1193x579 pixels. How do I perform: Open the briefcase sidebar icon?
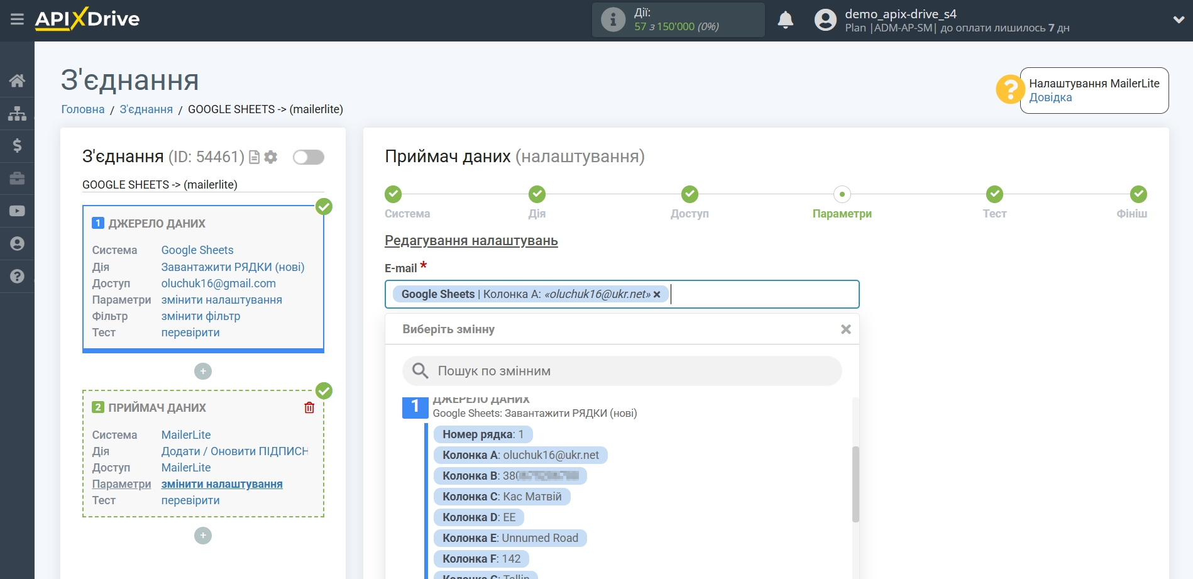pyautogui.click(x=17, y=179)
